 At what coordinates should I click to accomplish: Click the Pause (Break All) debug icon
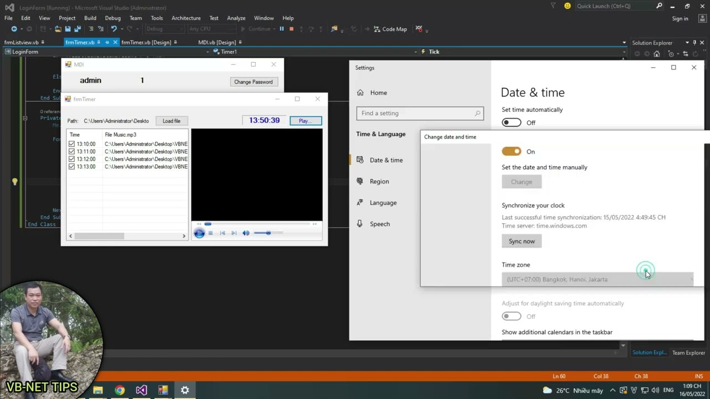click(282, 29)
